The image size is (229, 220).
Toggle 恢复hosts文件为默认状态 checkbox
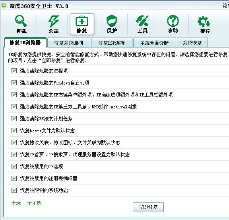(x=14, y=130)
